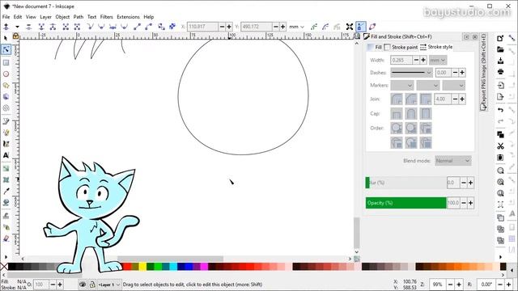This screenshot has height=291, width=518.
Task: Choose square cap style
Action: click(x=426, y=114)
